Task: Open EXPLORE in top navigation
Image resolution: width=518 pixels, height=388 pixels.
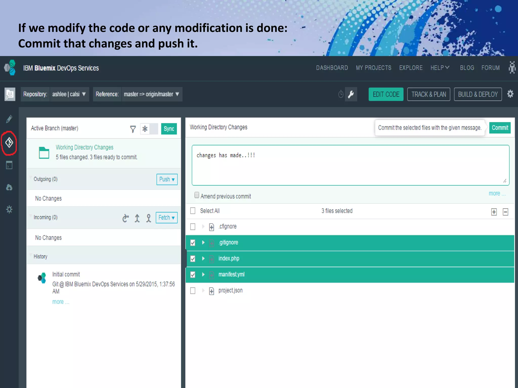Action: click(x=411, y=68)
